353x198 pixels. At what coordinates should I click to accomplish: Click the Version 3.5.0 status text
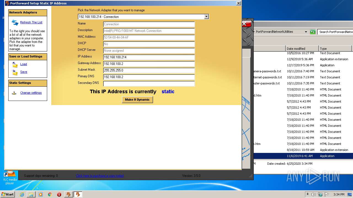tap(191, 176)
